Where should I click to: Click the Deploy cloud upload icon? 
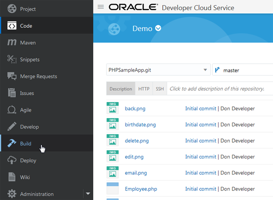click(x=12, y=160)
